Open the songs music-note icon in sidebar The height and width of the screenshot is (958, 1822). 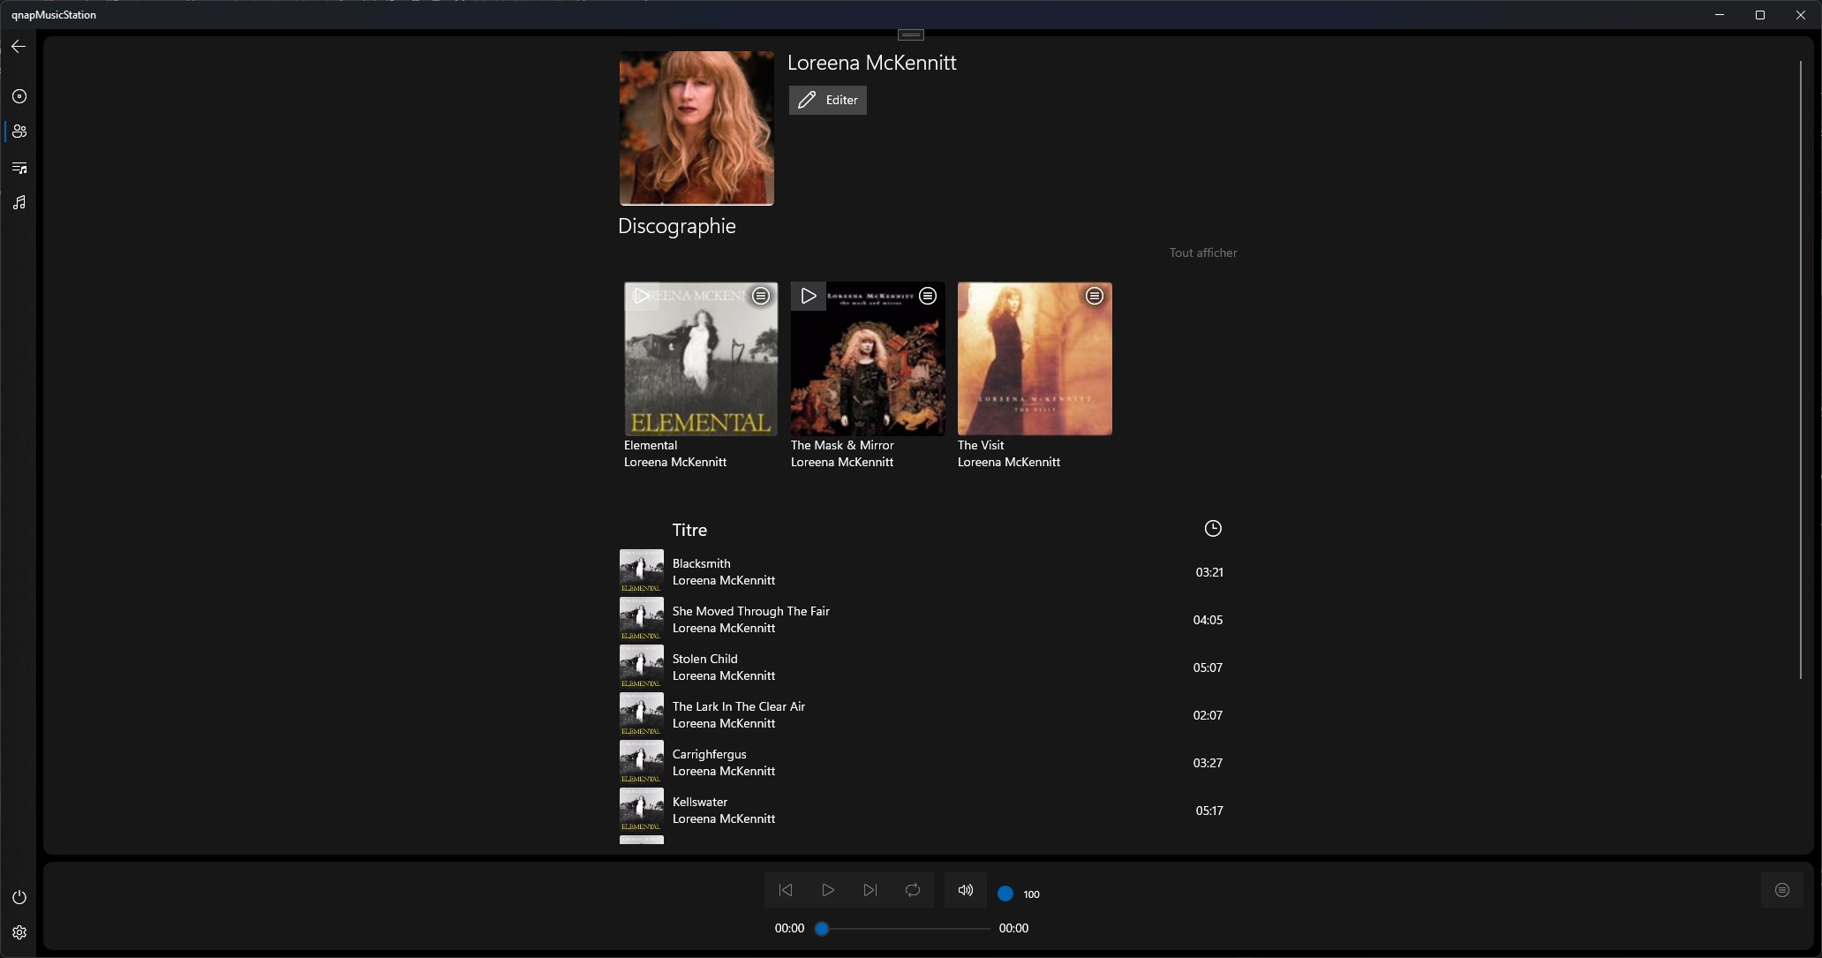[x=19, y=203]
